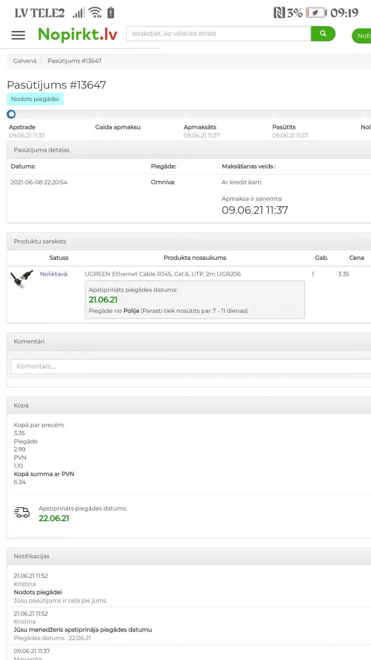Click the Cena column header
Screen dimensions: 371x660
[x=357, y=258]
